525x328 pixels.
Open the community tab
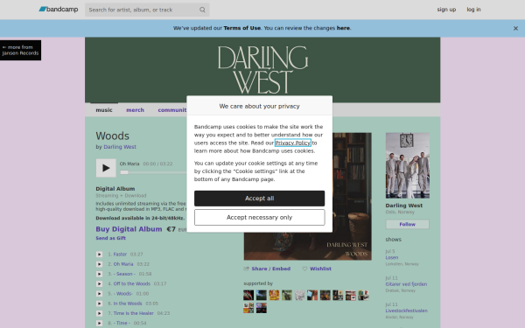pos(172,110)
